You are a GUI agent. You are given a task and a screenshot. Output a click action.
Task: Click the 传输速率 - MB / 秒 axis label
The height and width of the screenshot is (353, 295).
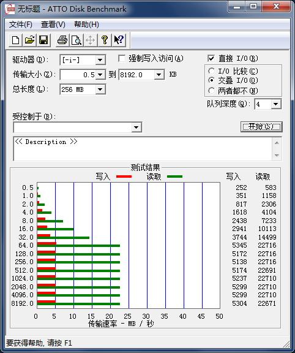tap(121, 324)
